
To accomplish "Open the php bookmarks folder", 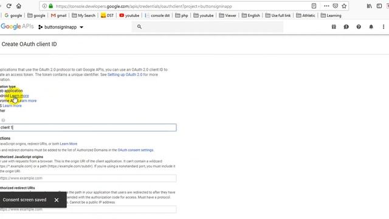I will (182, 15).
